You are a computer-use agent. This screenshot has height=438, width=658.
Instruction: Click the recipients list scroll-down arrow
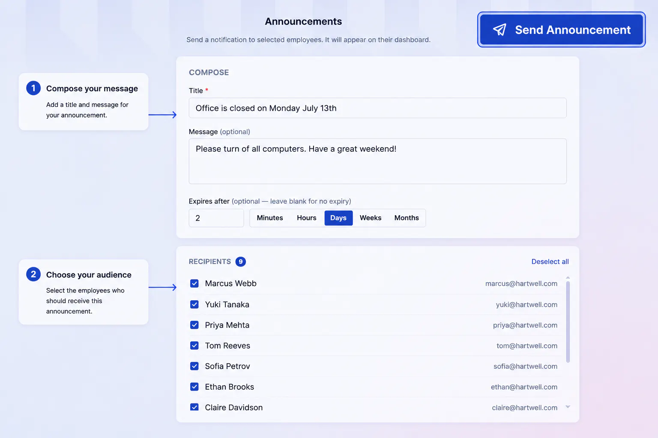(568, 407)
